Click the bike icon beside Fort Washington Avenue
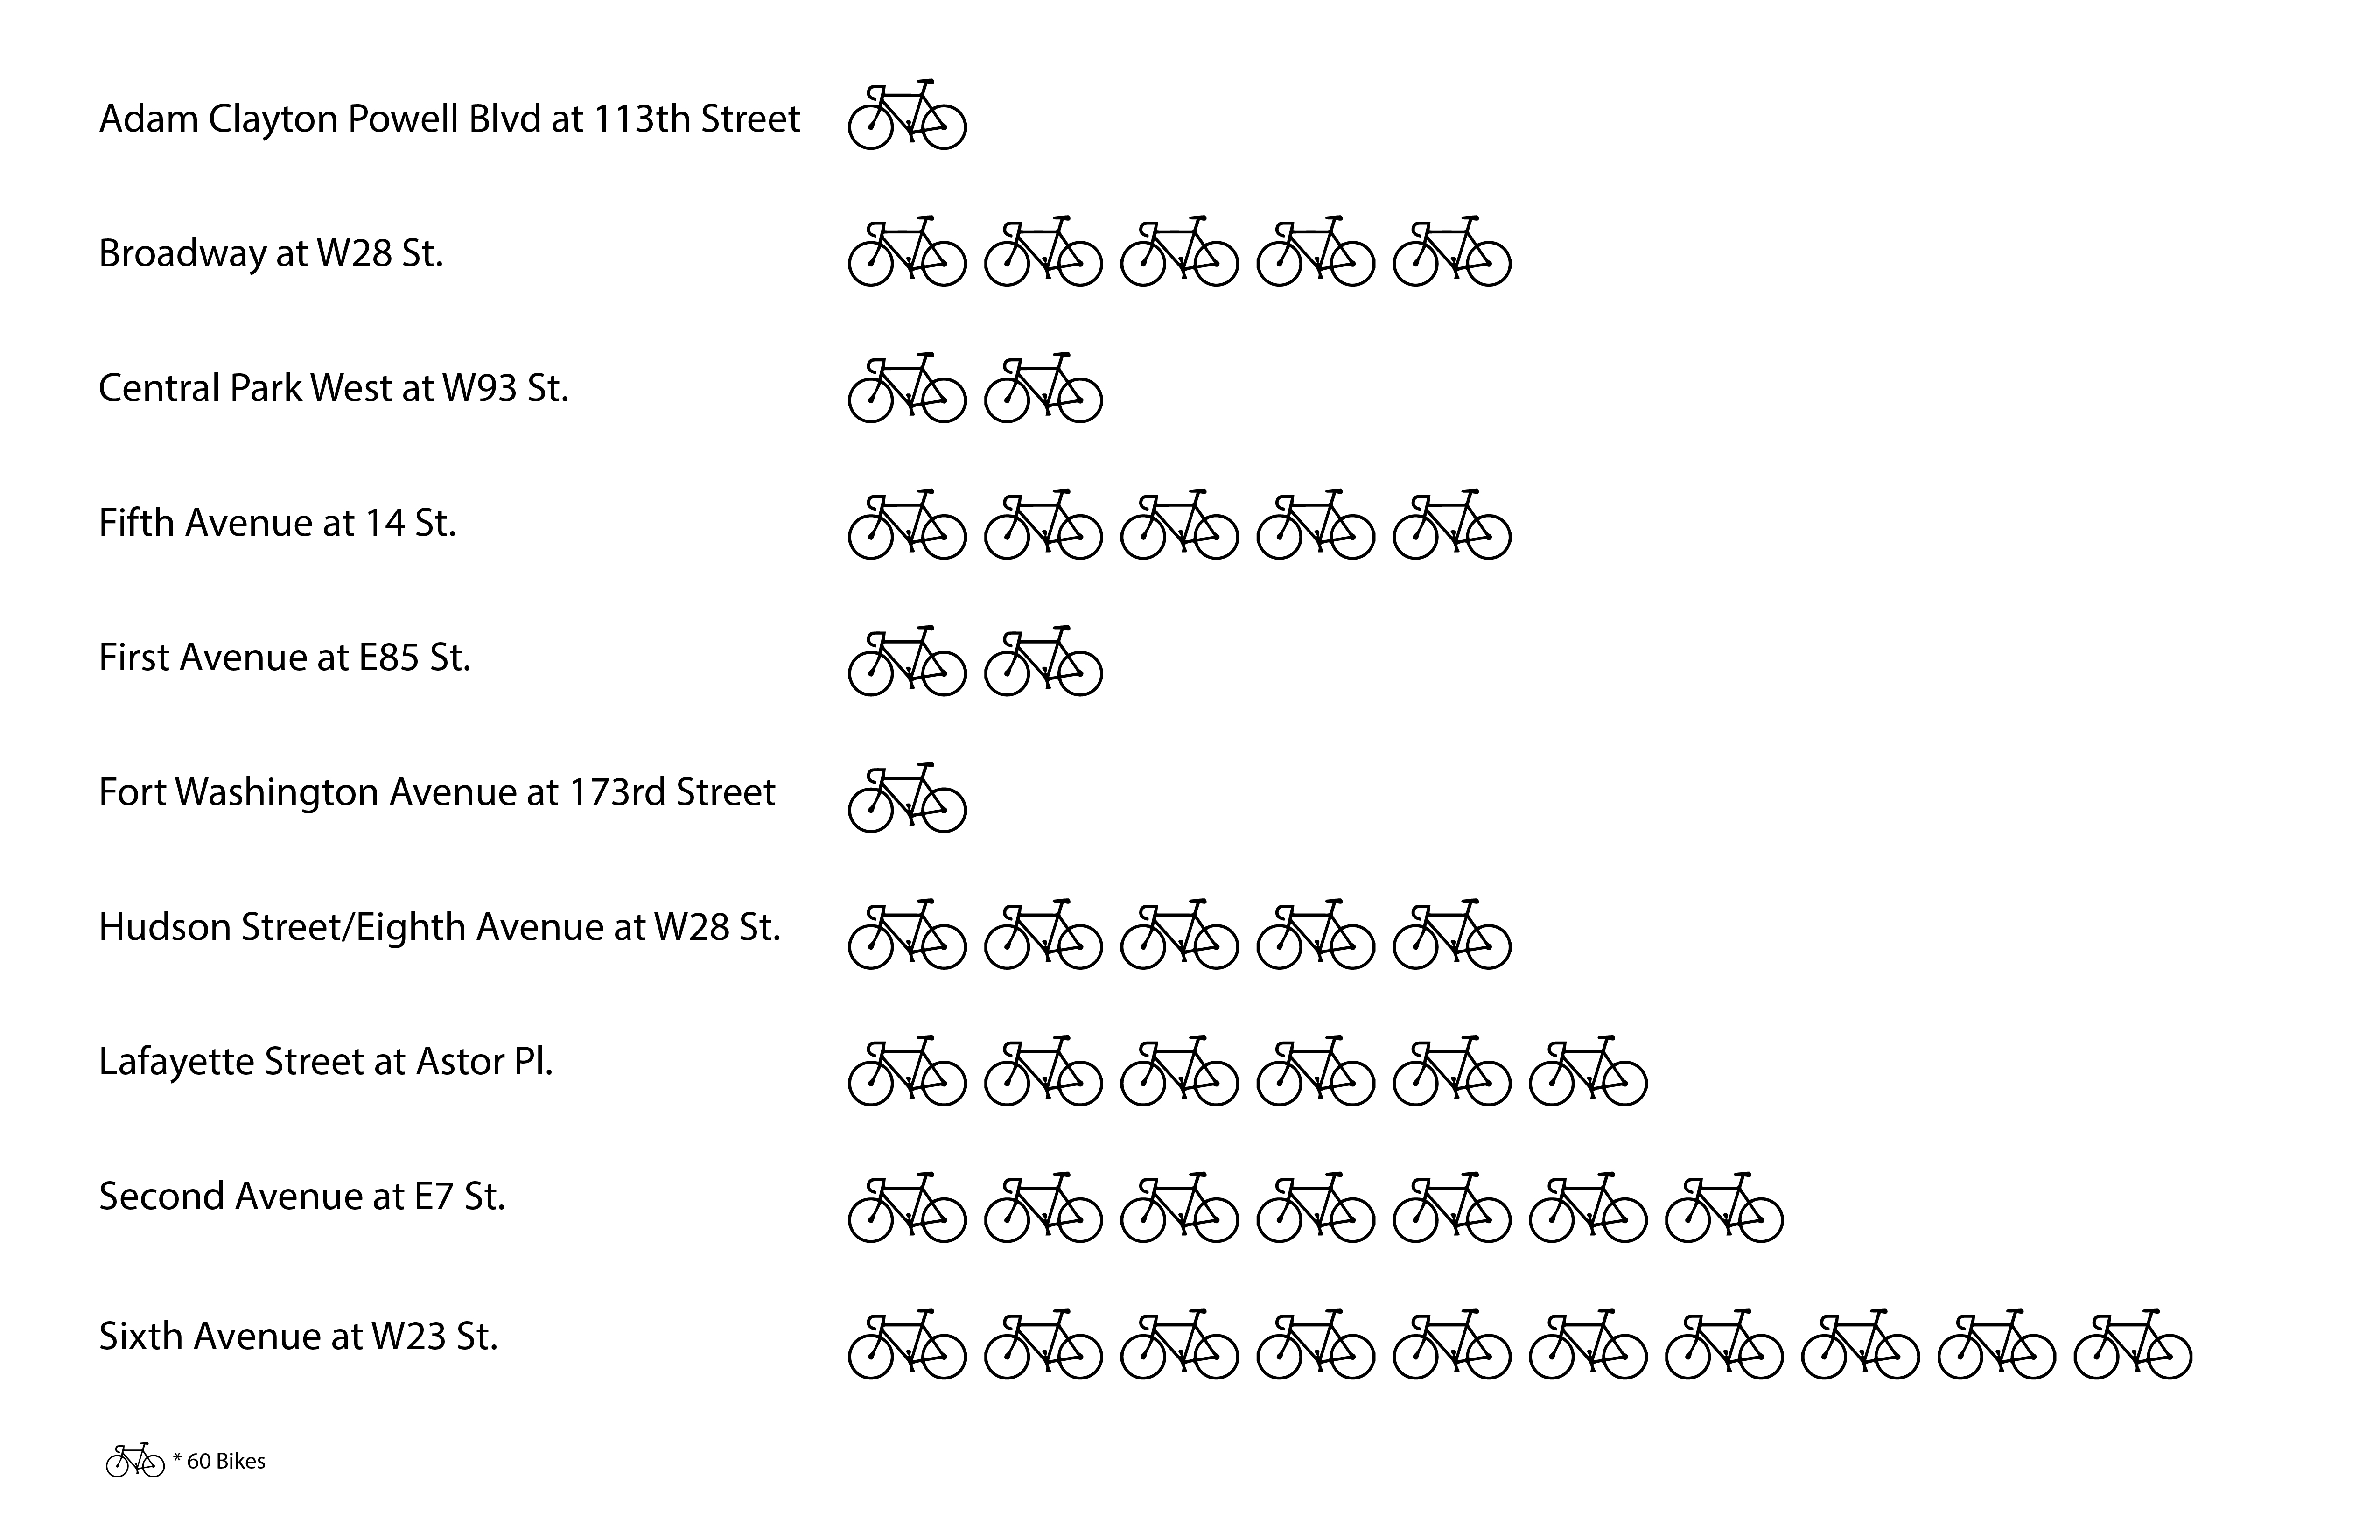2380x1540 pixels. click(907, 798)
